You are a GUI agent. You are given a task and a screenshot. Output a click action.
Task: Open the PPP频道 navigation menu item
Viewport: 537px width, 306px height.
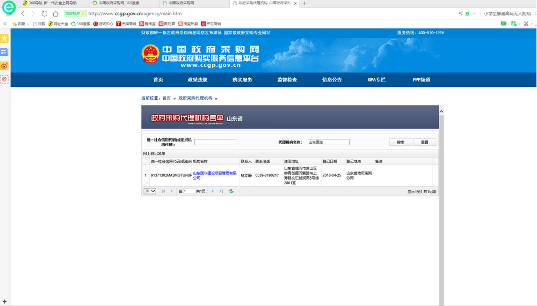(x=421, y=80)
